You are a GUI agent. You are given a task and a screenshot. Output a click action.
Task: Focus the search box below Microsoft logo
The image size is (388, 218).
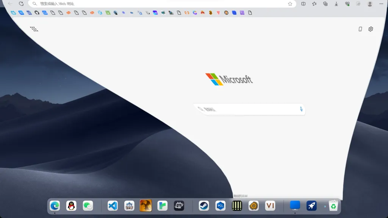click(249, 109)
